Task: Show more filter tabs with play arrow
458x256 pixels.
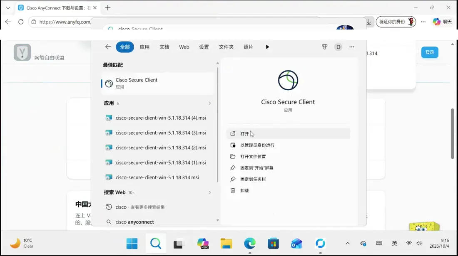Action: (267, 47)
